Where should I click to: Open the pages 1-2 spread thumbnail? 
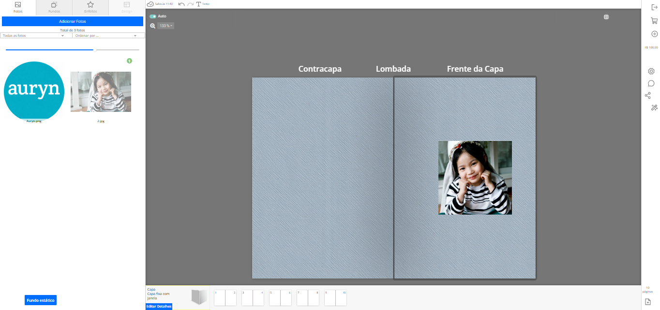225,298
